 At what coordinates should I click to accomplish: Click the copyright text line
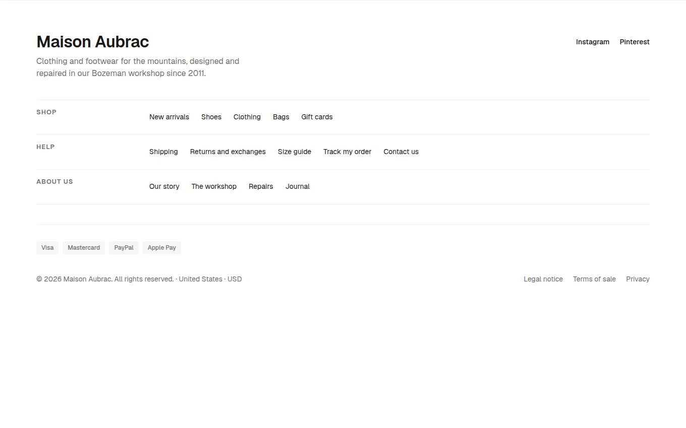tap(139, 279)
